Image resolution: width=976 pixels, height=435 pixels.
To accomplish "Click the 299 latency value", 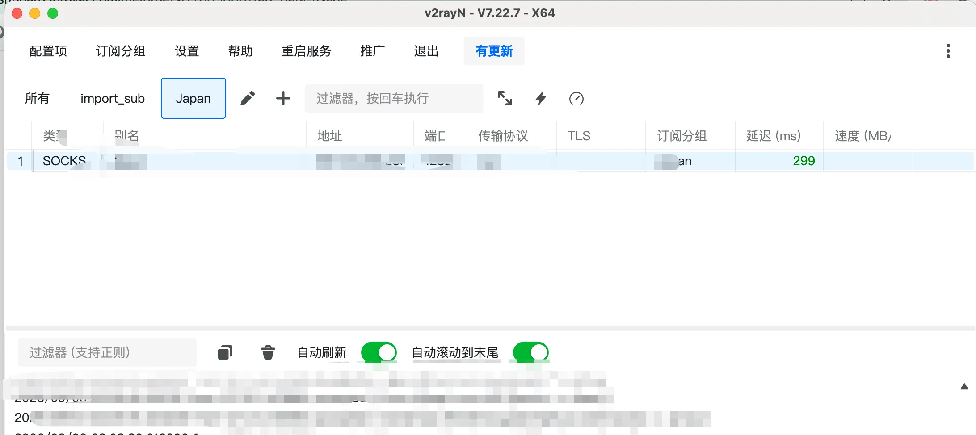I will click(804, 161).
